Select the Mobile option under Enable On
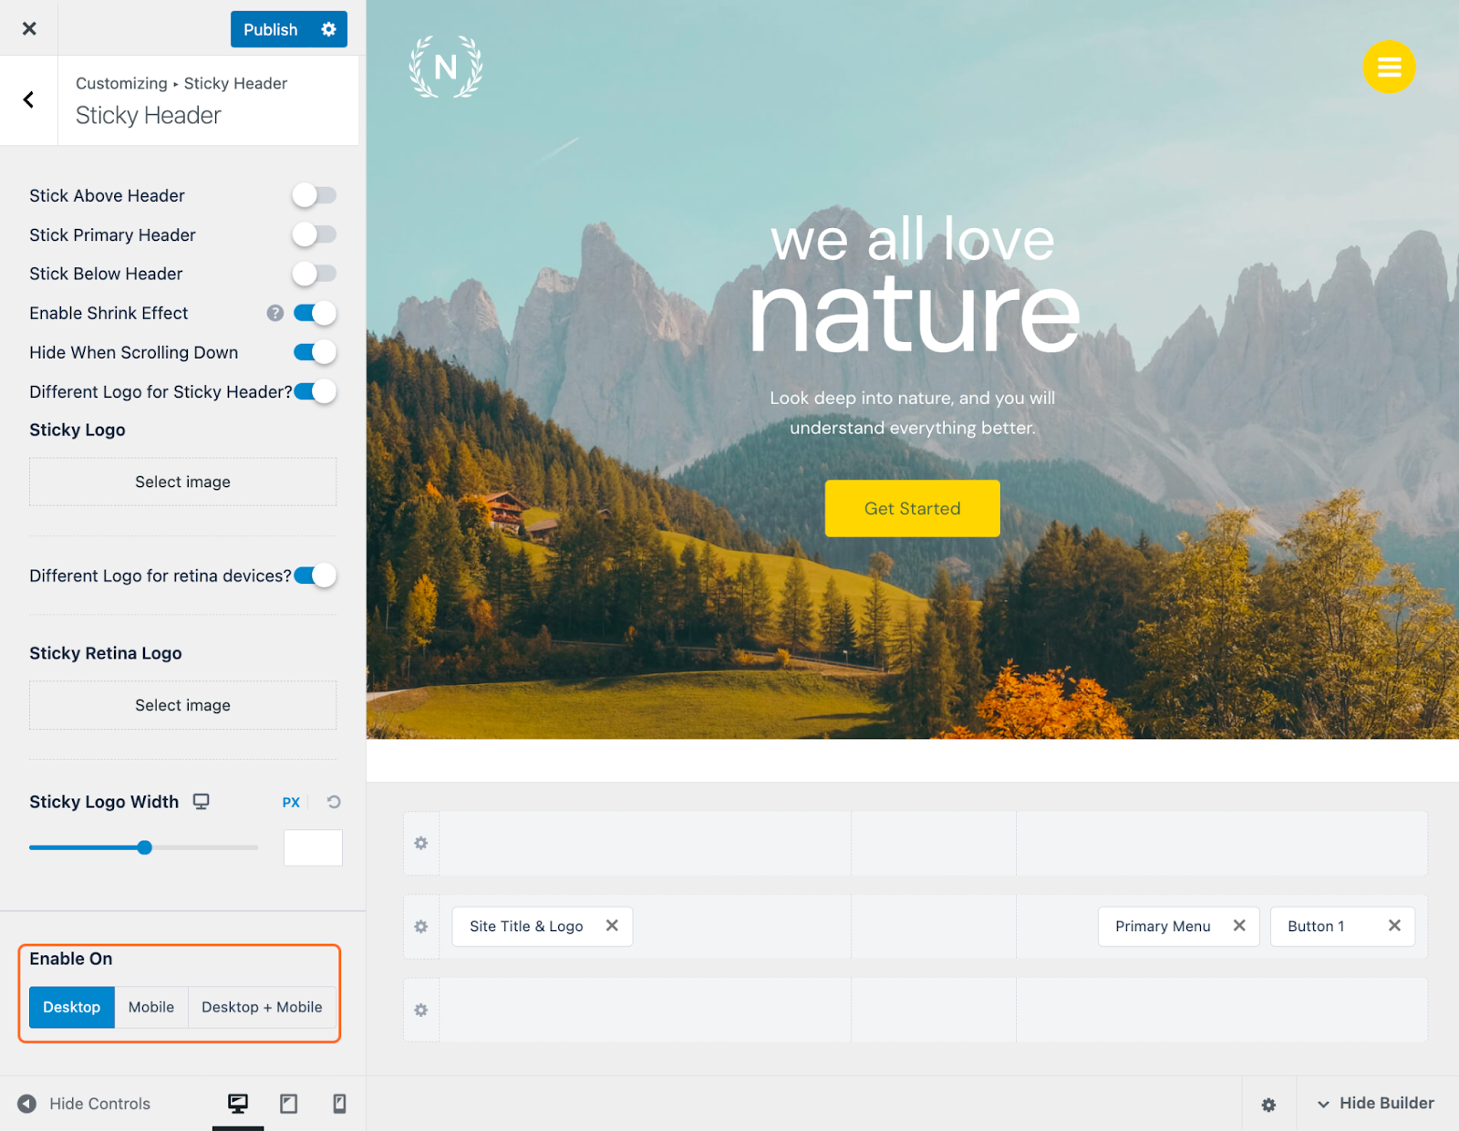Viewport: 1459px width, 1131px height. pos(151,1007)
